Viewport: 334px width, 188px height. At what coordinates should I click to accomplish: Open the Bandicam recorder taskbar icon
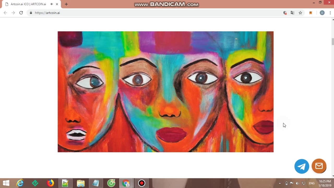pyautogui.click(x=142, y=183)
